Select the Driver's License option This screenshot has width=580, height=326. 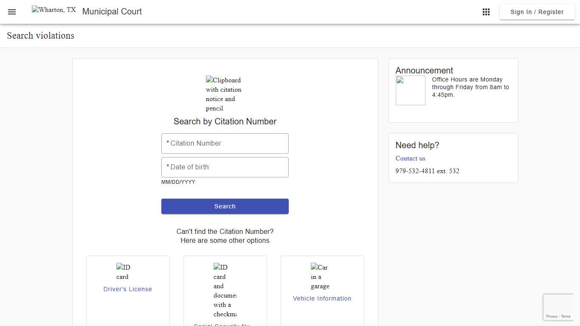pos(128,289)
